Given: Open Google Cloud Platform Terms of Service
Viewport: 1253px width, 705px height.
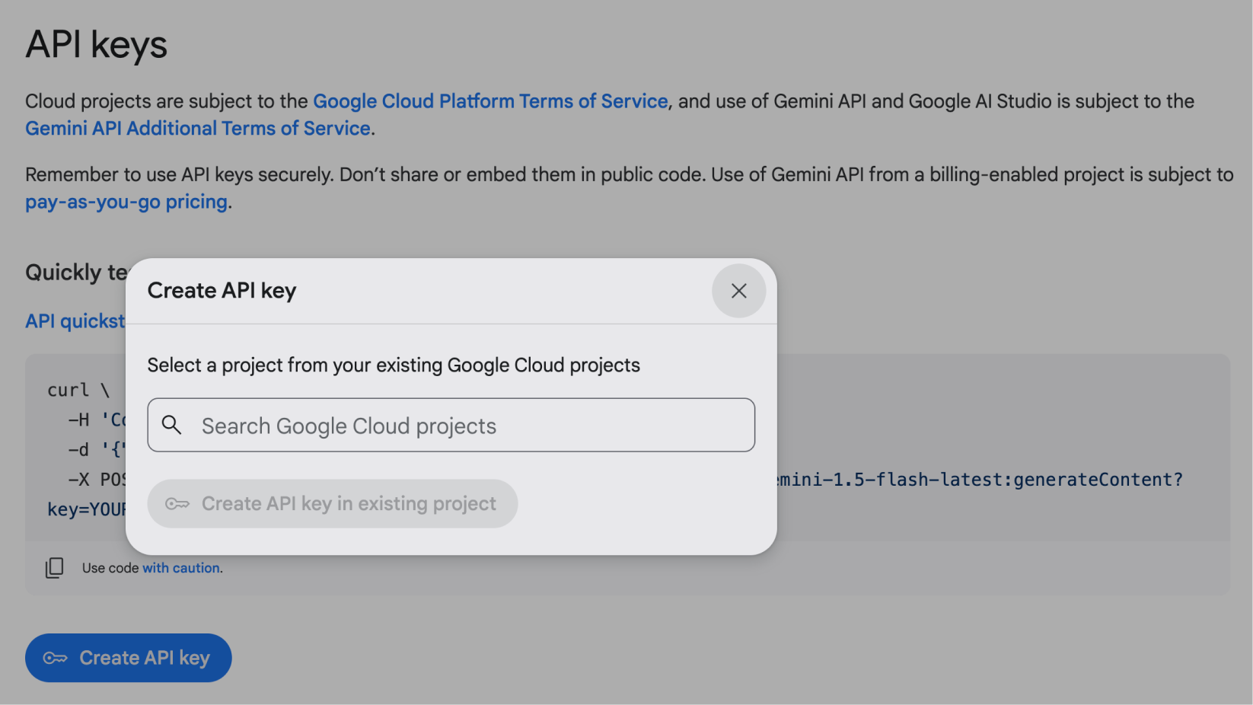Looking at the screenshot, I should 490,101.
